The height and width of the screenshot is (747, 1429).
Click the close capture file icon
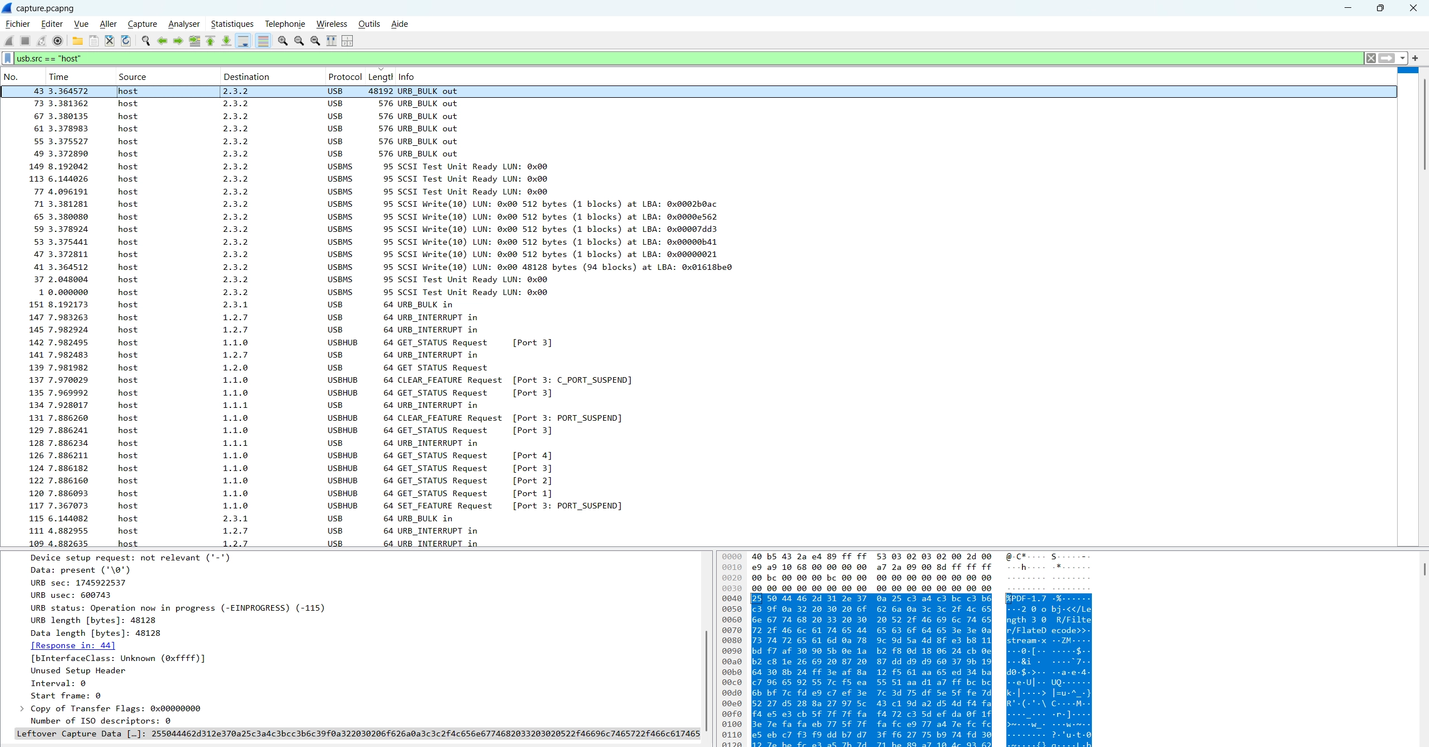(x=110, y=41)
